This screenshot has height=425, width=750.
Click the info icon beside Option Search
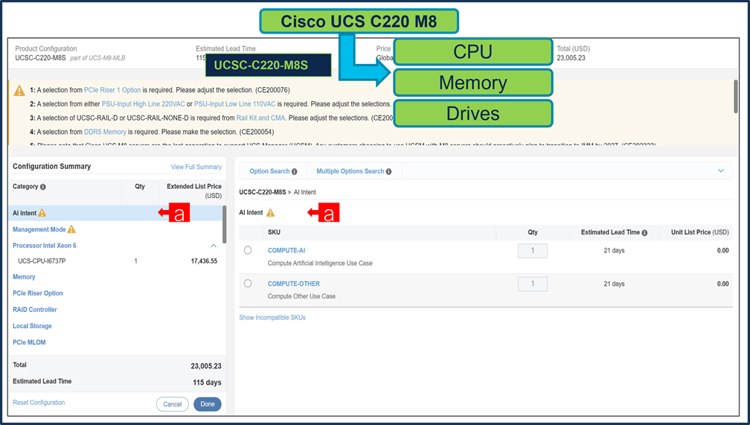point(294,171)
